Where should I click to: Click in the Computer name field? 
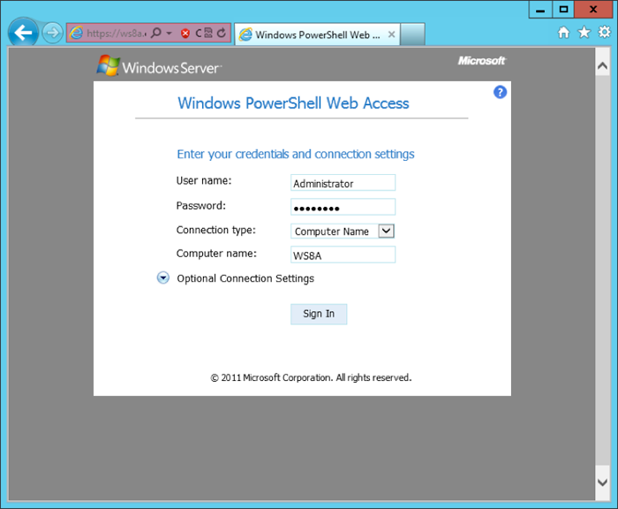point(343,254)
